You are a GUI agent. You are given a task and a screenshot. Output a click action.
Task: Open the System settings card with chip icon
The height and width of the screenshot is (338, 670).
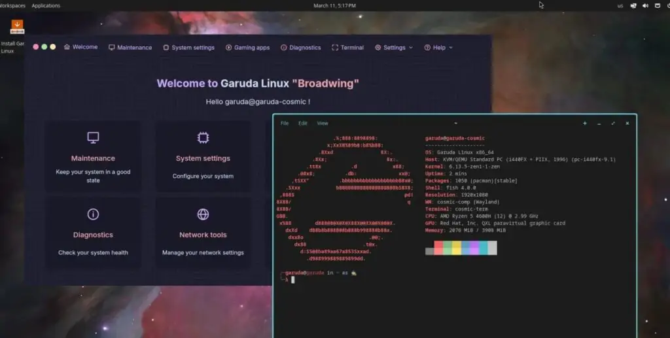coord(203,157)
